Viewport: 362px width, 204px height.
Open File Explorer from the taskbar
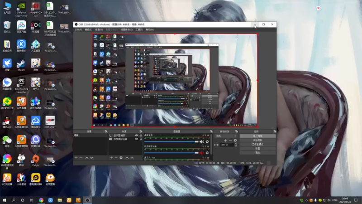click(60, 200)
